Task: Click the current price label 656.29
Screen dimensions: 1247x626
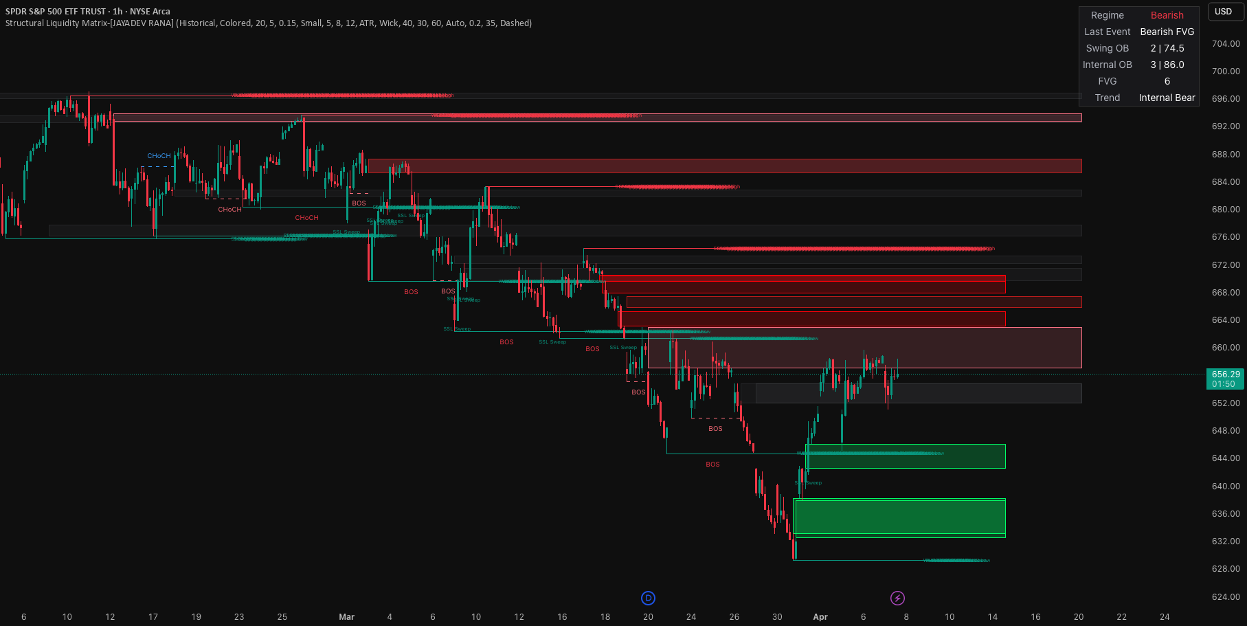Action: (1226, 375)
